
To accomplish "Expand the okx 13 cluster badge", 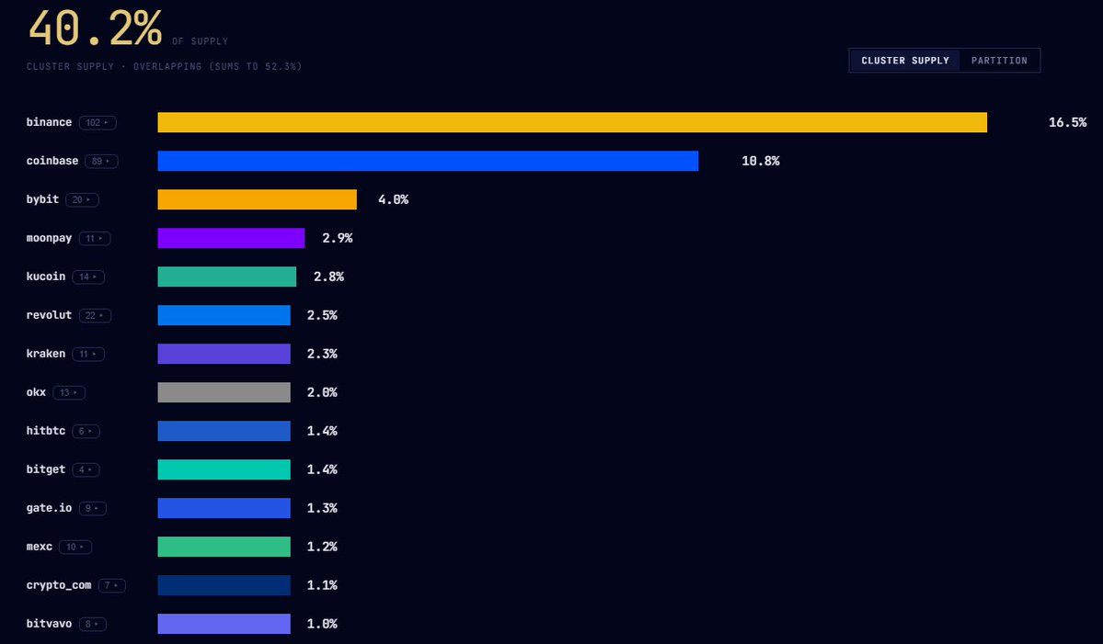I will click(x=69, y=392).
